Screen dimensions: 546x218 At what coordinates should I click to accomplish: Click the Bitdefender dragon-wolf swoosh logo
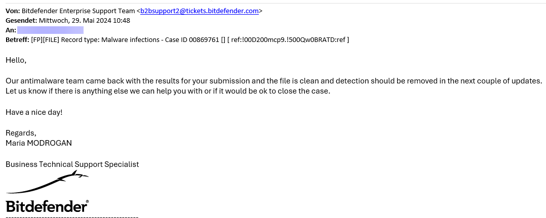click(48, 182)
